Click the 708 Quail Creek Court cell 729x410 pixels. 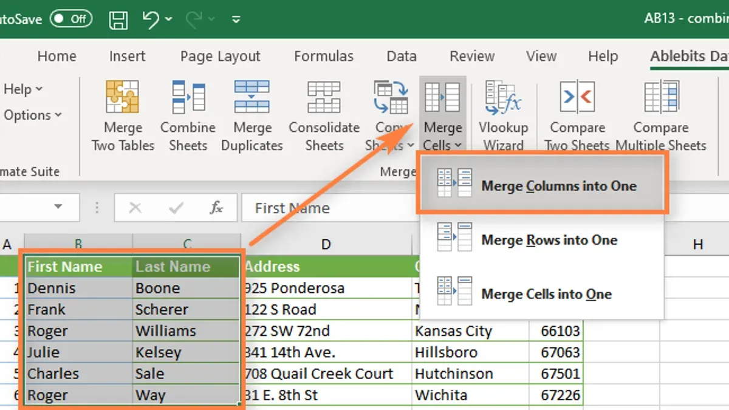pos(327,373)
